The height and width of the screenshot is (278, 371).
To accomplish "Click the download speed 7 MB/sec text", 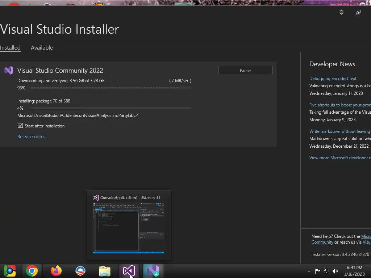I will coord(180,81).
